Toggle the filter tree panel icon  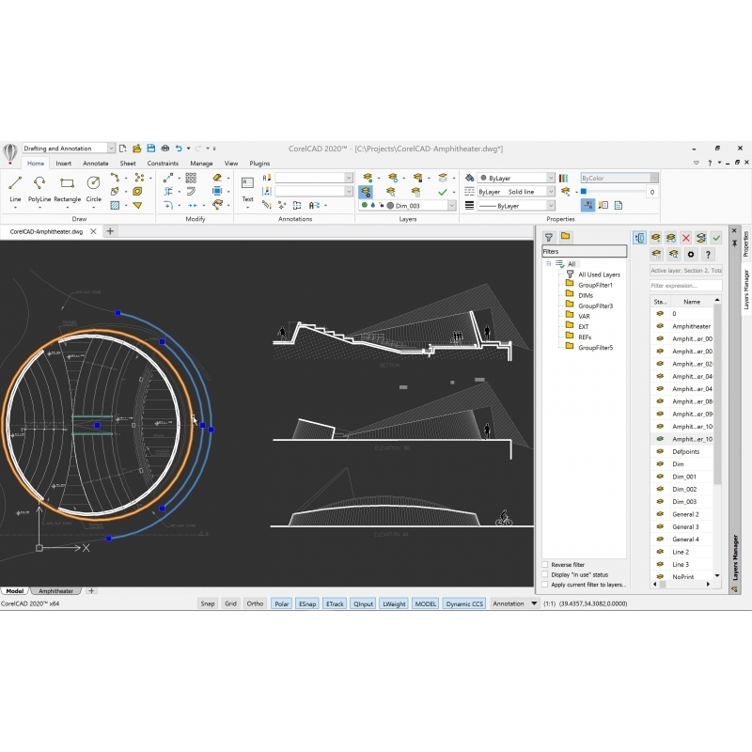tap(639, 238)
